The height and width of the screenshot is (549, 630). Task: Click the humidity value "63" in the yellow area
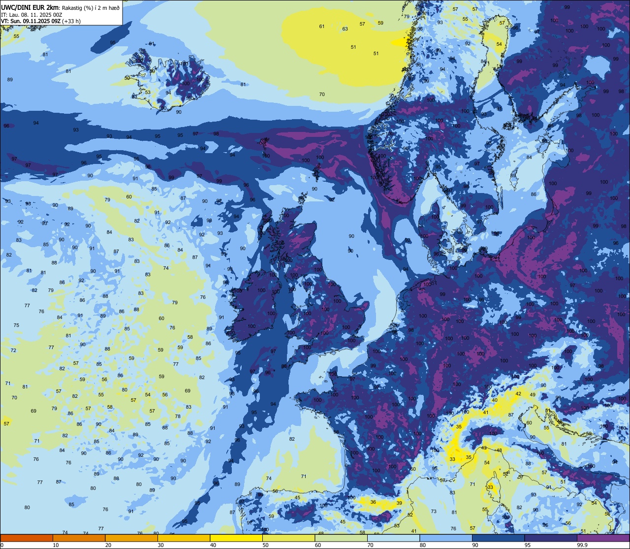point(345,29)
